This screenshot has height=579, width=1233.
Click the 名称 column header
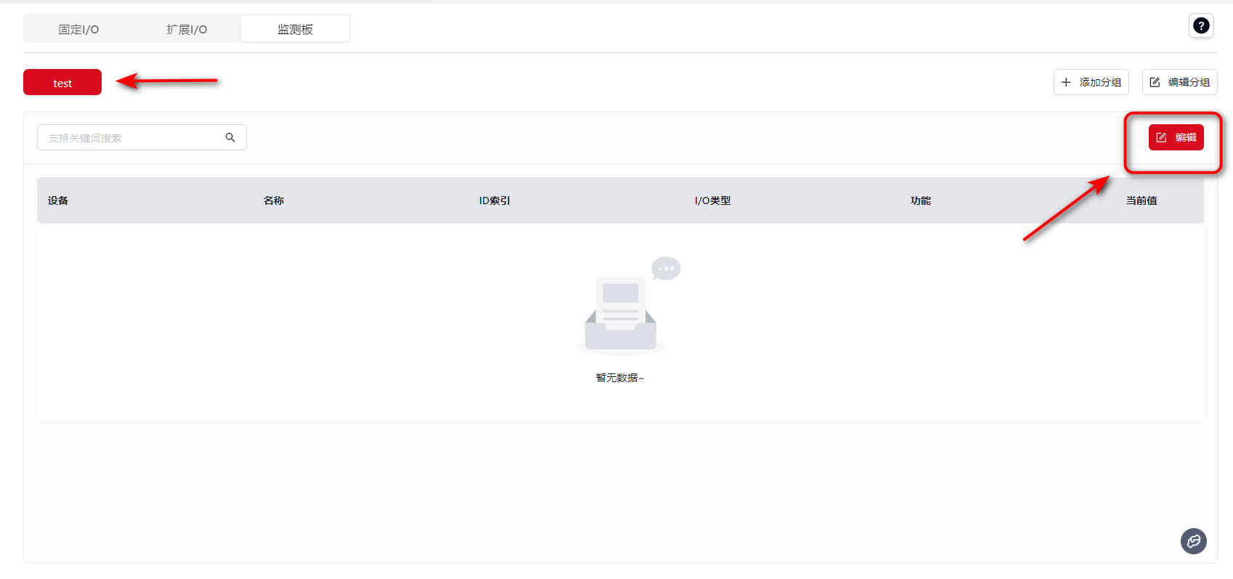[274, 201]
